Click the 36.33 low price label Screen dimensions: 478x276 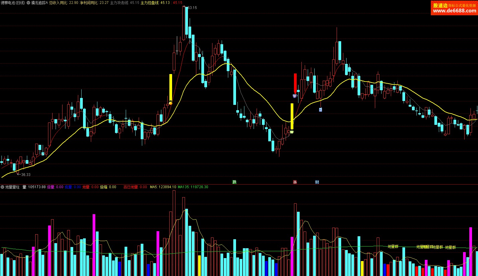pos(26,175)
